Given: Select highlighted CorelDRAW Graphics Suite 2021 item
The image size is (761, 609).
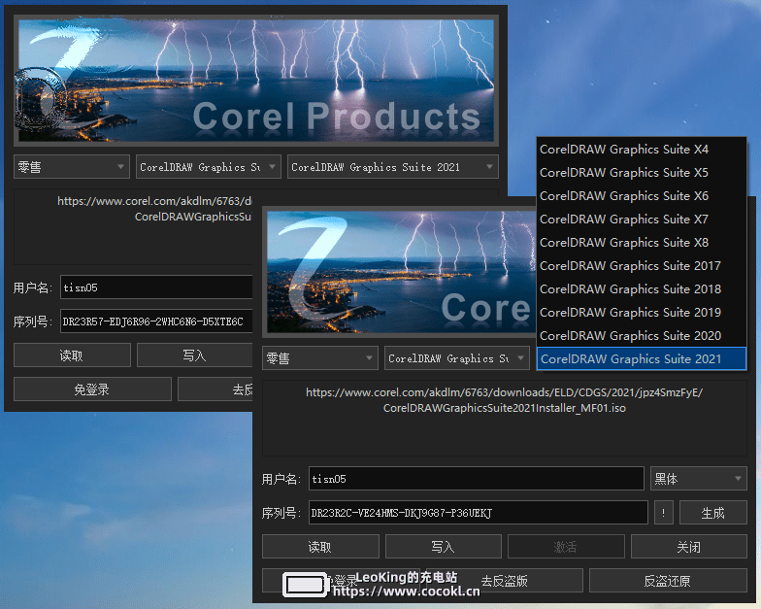Looking at the screenshot, I should [x=641, y=359].
